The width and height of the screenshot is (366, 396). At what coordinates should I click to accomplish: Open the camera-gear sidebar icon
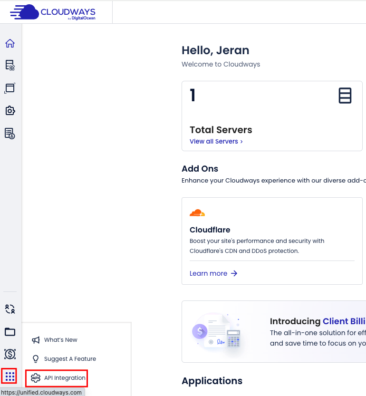[10, 111]
